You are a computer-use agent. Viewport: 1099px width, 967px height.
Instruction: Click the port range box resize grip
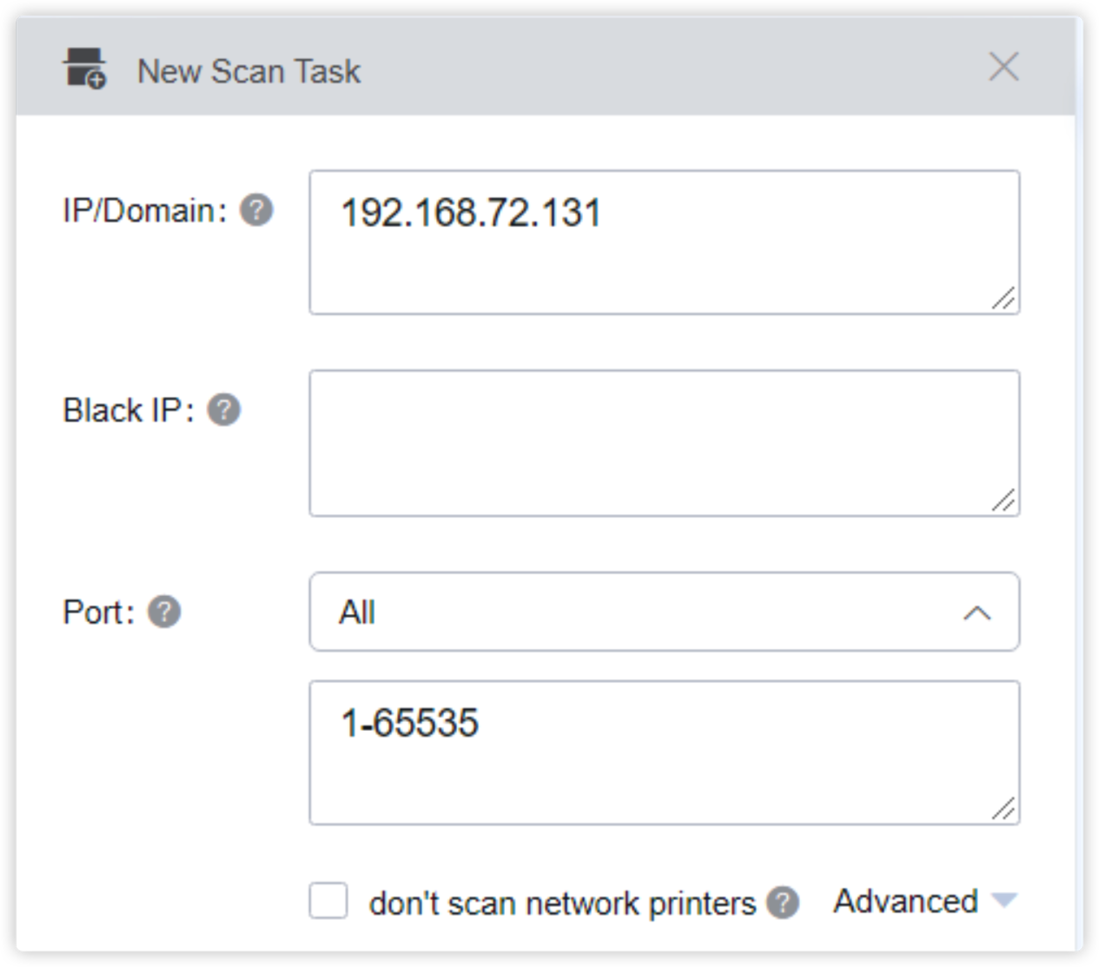(x=1003, y=809)
